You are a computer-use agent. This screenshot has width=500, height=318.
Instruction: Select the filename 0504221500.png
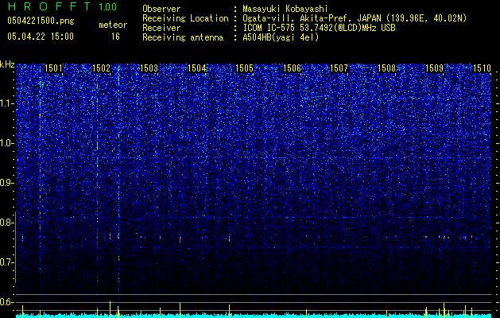click(x=41, y=21)
